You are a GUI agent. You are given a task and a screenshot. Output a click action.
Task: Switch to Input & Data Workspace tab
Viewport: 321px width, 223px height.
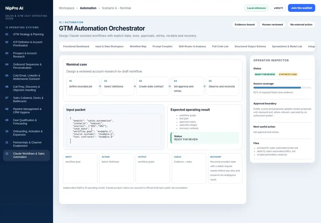[x=109, y=47]
